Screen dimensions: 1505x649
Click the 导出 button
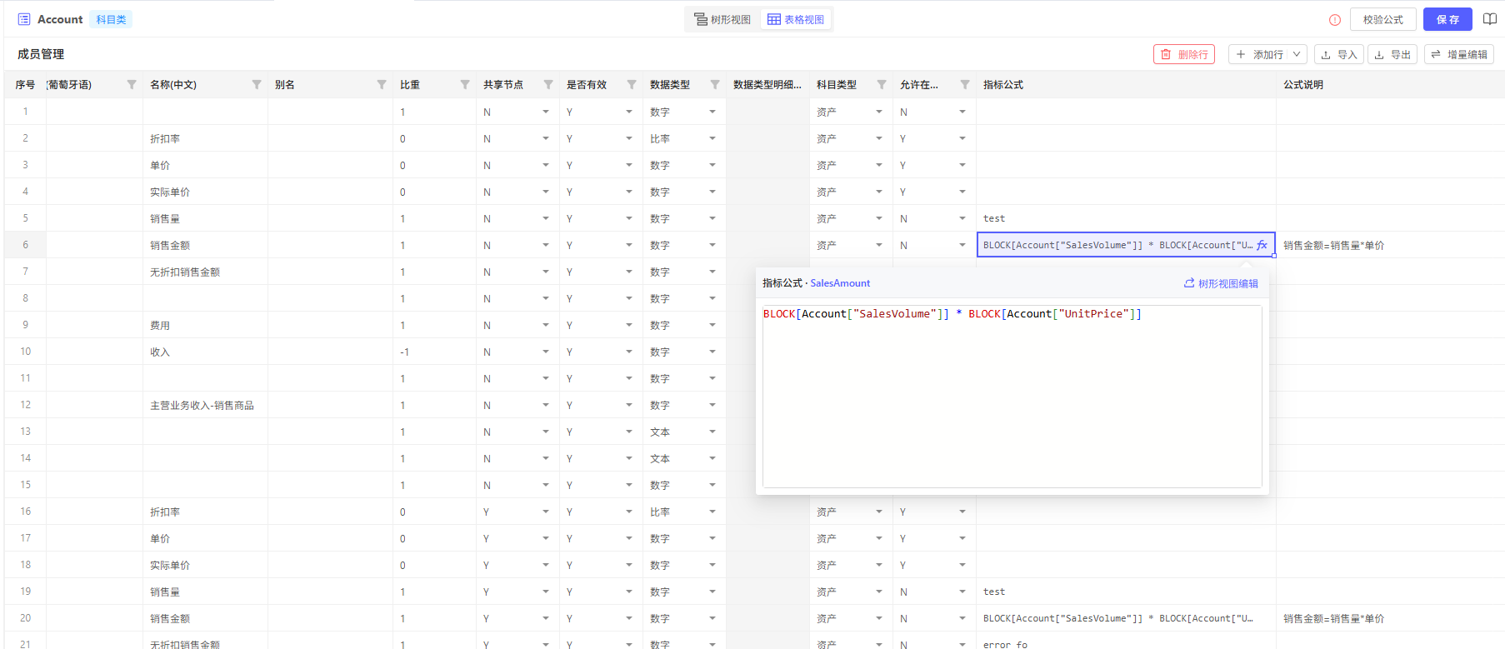1392,54
